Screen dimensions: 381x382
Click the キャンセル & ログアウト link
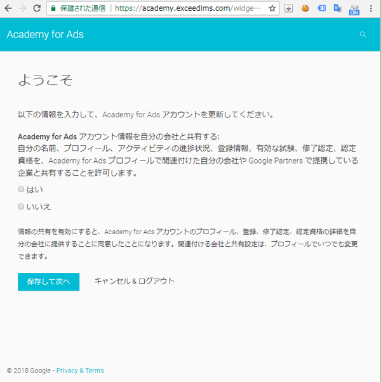[x=135, y=281]
